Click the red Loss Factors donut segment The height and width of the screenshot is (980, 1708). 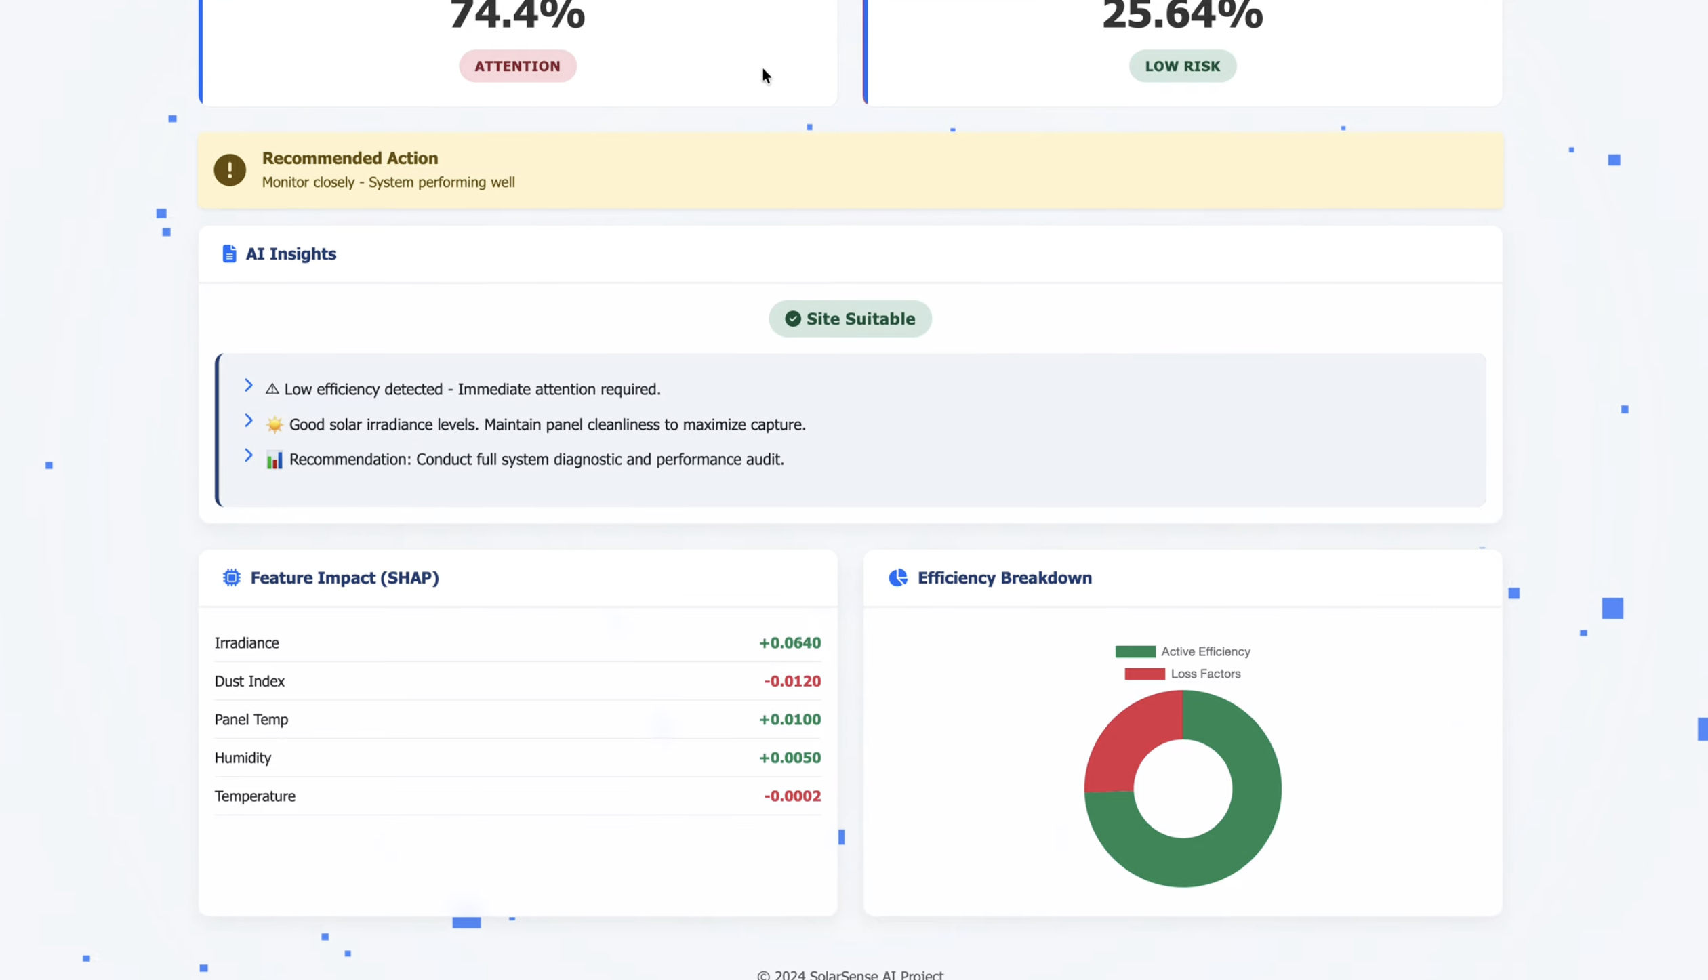point(1125,746)
